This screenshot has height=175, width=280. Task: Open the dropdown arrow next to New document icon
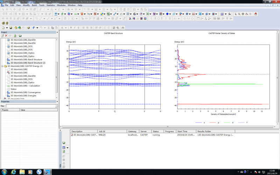[7, 27]
